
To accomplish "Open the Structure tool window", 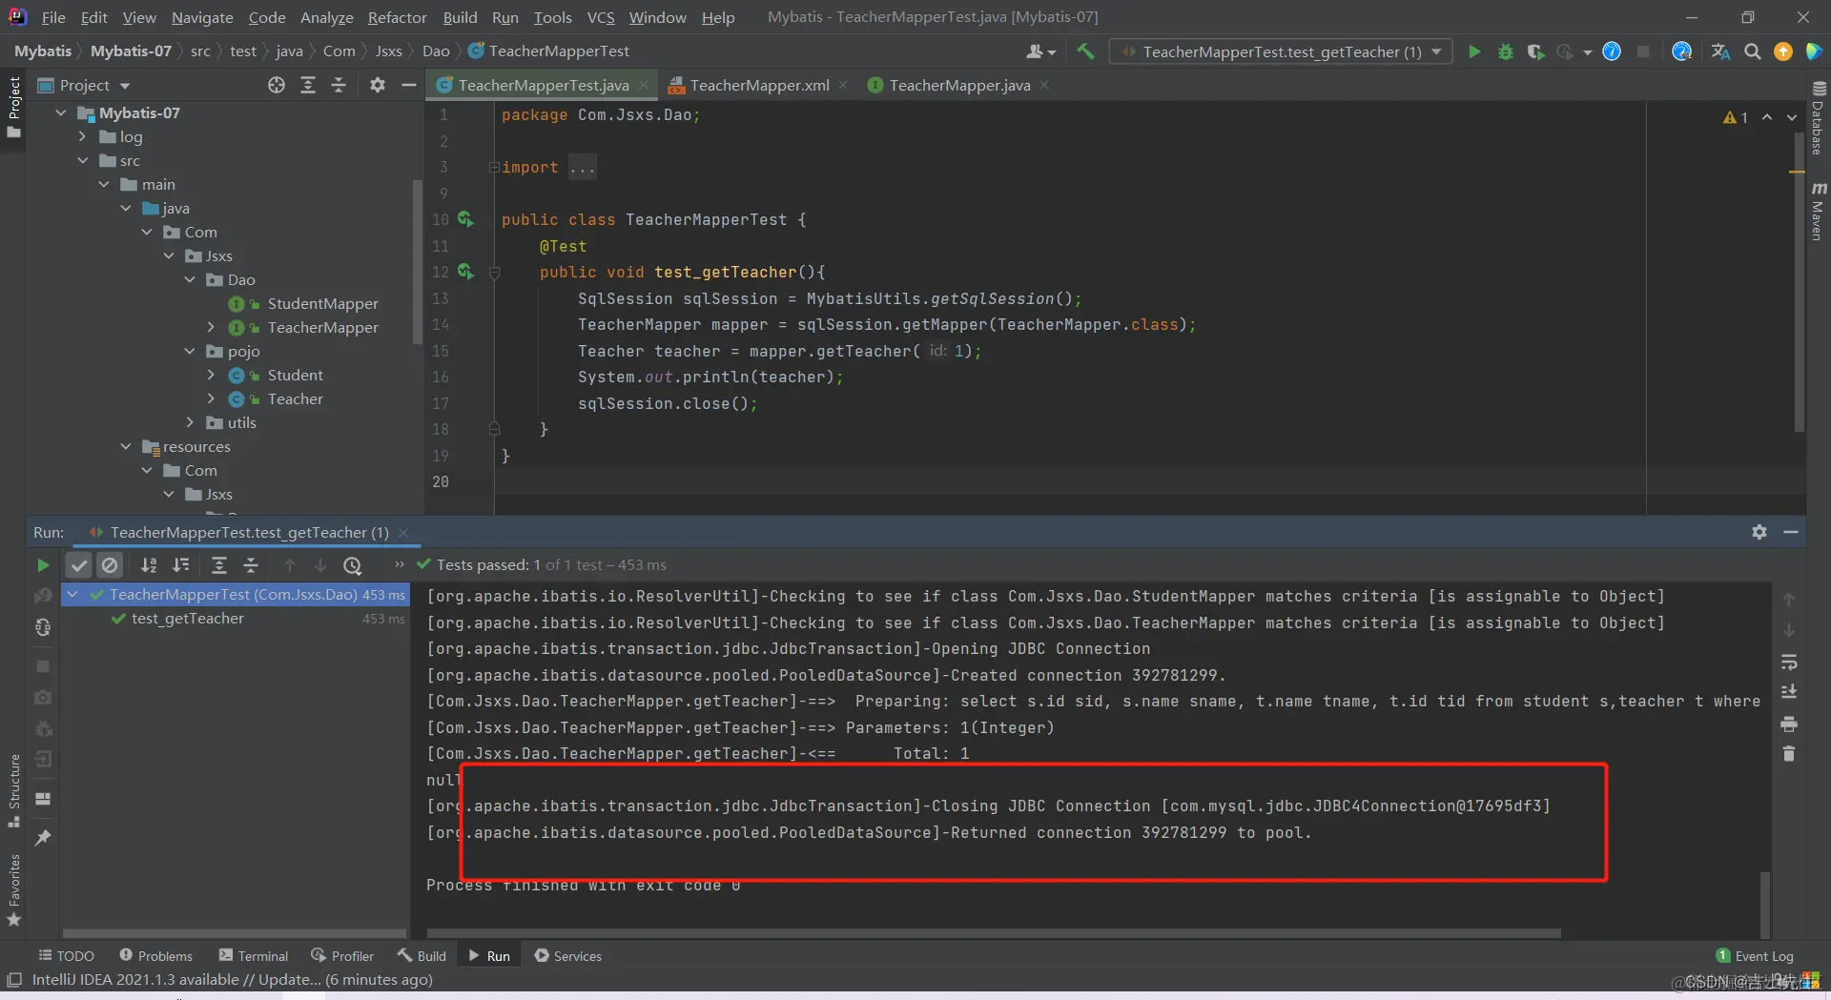I will click(14, 790).
